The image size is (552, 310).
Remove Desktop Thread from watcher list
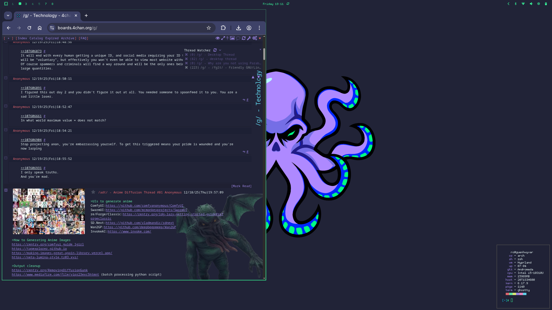click(186, 55)
